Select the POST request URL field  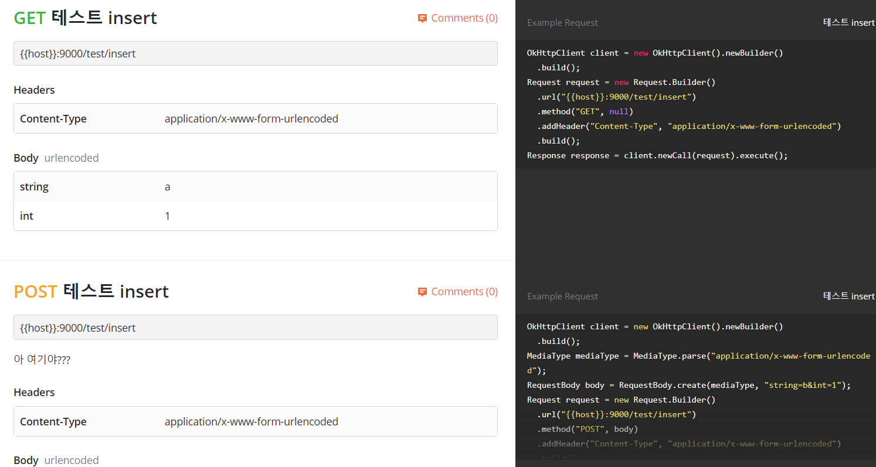tap(256, 328)
